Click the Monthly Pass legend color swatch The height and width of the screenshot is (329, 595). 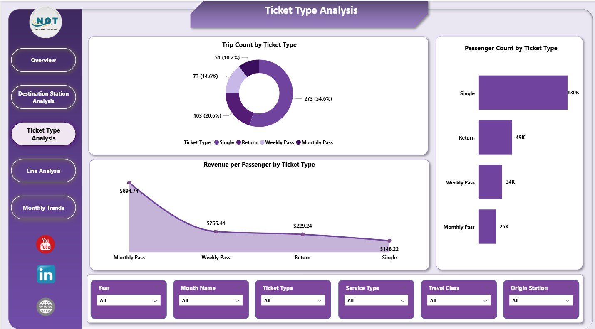299,142
